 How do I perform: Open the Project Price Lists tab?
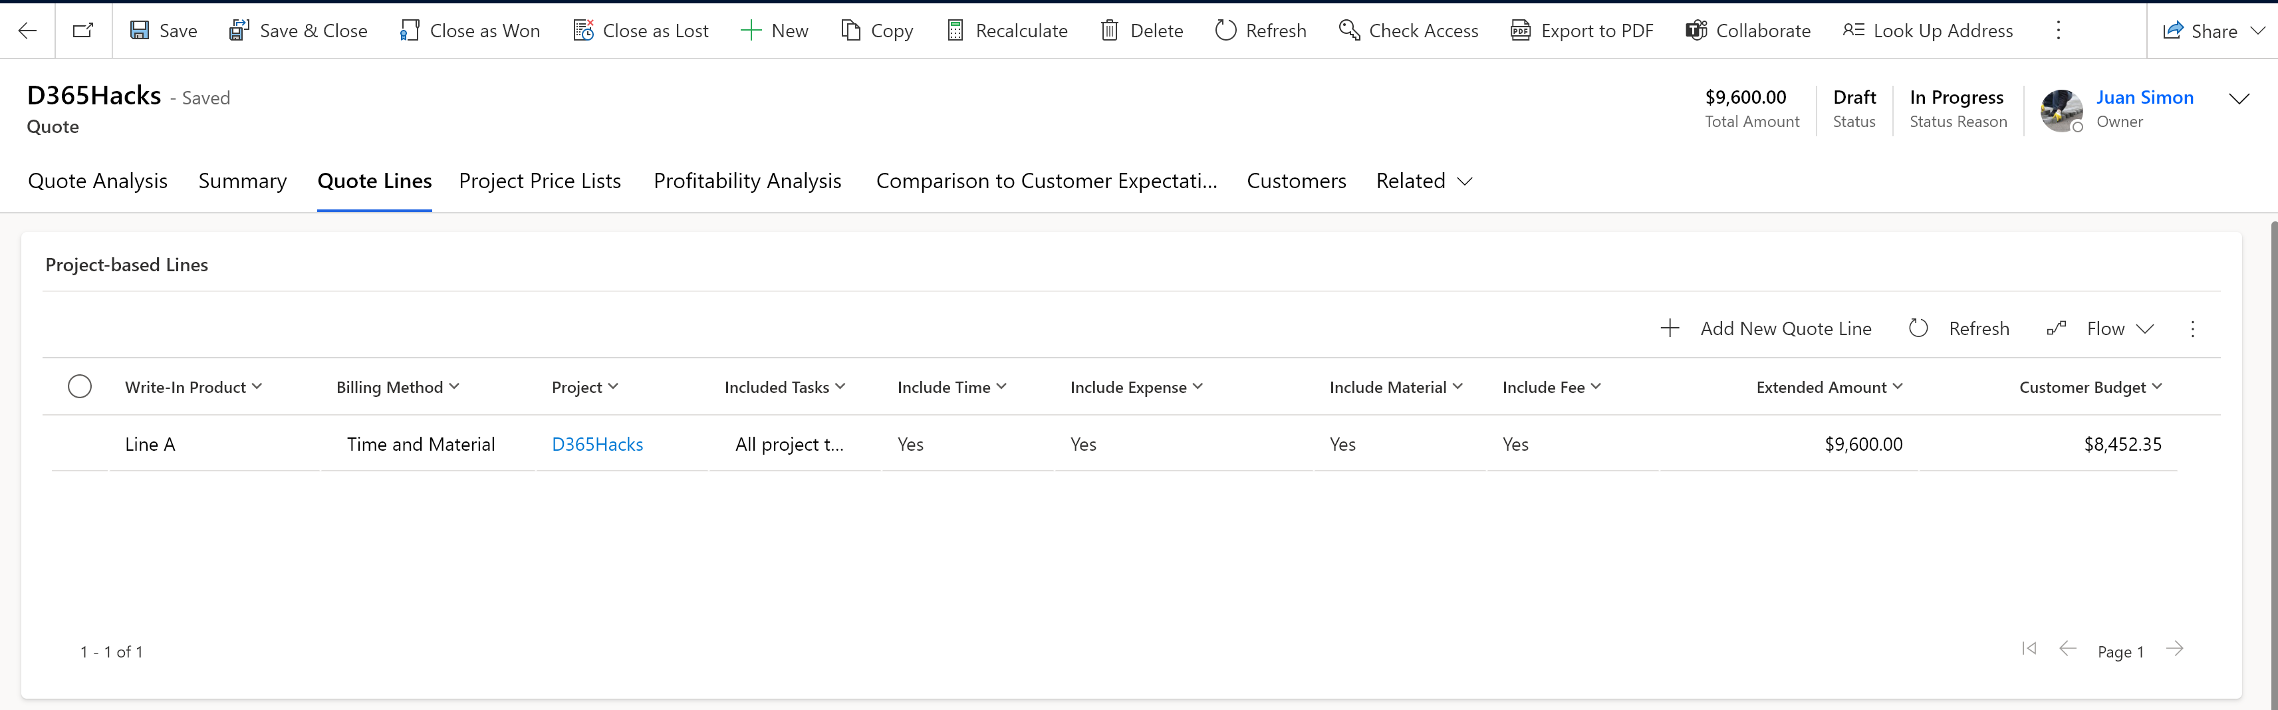click(539, 181)
